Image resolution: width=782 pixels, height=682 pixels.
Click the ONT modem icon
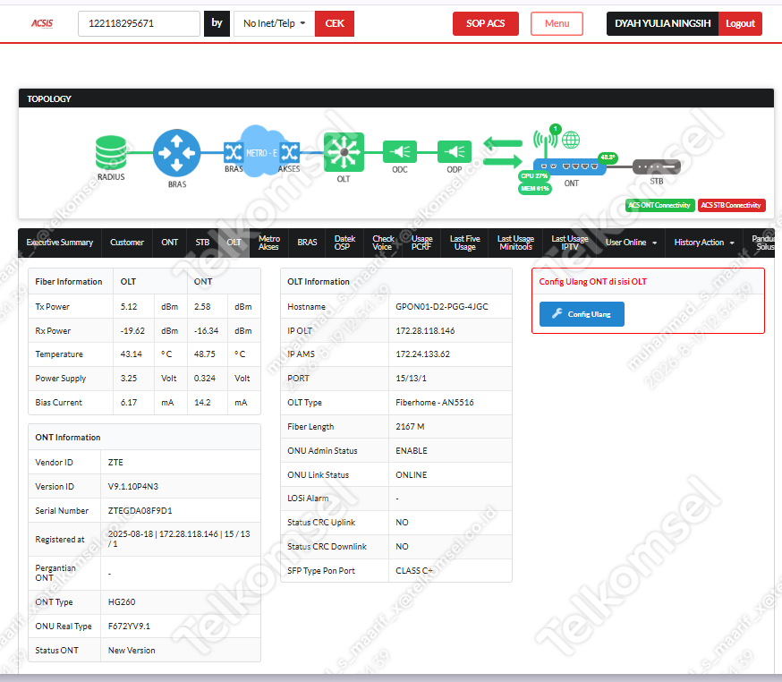pos(570,166)
